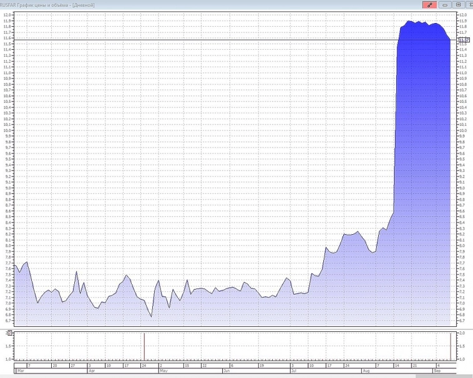Click the 12.0 value on the right price axis
Screen dimensions: 473x378
click(x=462, y=15)
